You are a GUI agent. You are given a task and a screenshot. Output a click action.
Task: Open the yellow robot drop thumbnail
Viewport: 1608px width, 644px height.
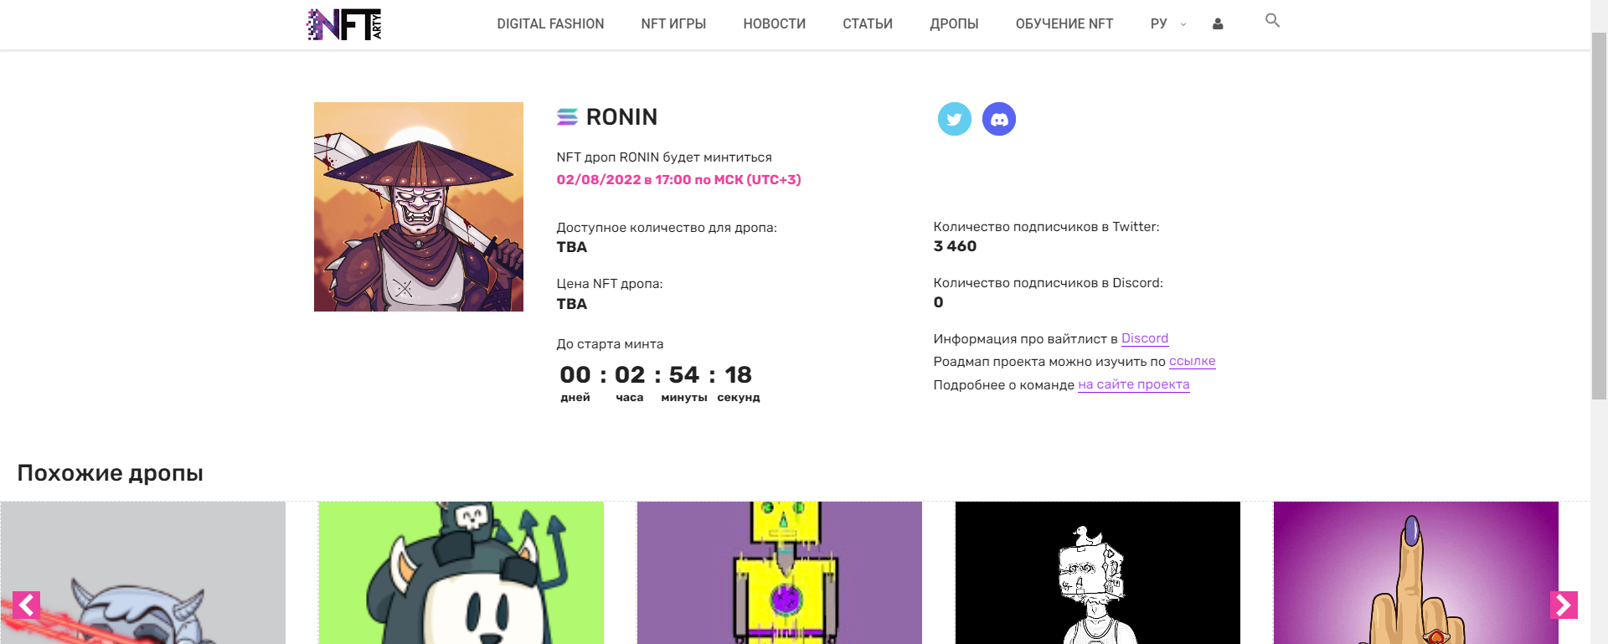[x=780, y=573]
